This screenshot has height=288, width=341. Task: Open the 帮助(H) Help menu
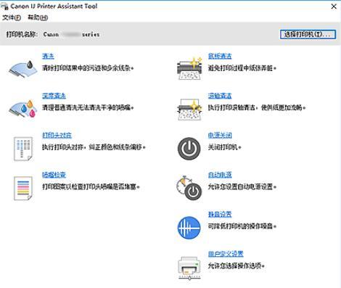coord(38,17)
